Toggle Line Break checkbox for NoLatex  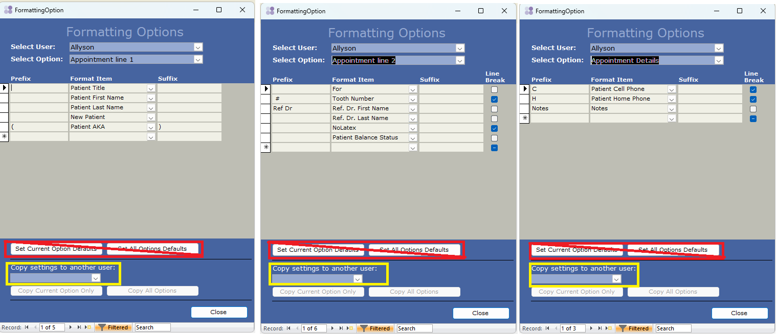[x=494, y=128]
